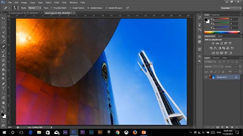
Task: Select the Eraser tool
Action: pyautogui.click(x=3, y=65)
